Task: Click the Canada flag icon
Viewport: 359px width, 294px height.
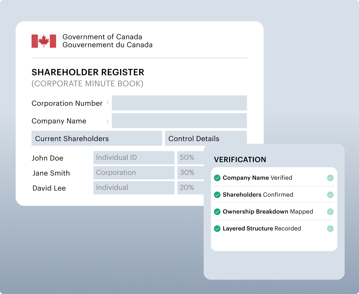Action: (44, 41)
